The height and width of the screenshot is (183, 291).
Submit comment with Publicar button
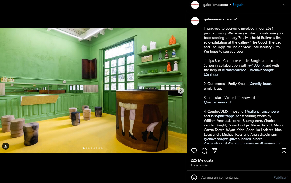pyautogui.click(x=280, y=177)
